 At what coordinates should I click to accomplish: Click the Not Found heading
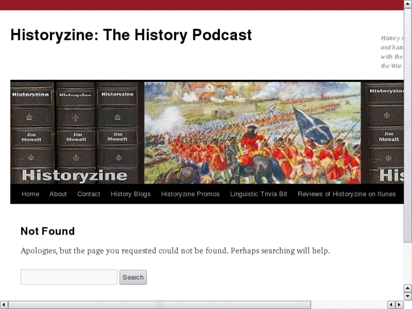click(x=48, y=231)
